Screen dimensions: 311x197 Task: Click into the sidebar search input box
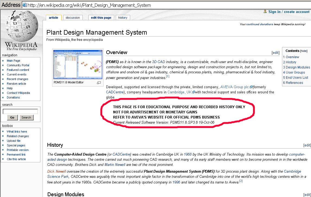coord(20,111)
